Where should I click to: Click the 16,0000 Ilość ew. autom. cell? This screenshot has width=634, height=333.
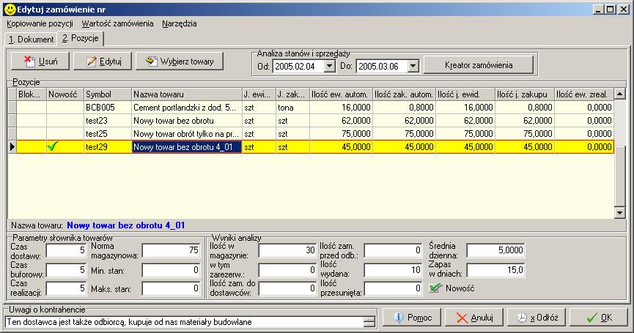coord(342,108)
